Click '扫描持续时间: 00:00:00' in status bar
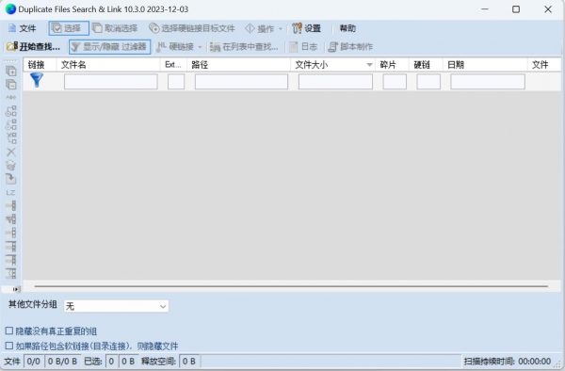Screen dimensions: 565x371 tap(507, 362)
